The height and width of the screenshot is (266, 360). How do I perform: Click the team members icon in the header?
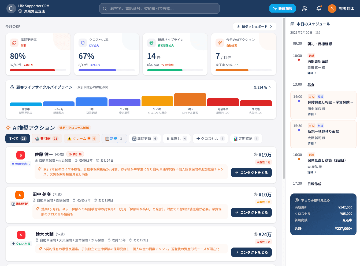pyautogui.click(x=305, y=8)
